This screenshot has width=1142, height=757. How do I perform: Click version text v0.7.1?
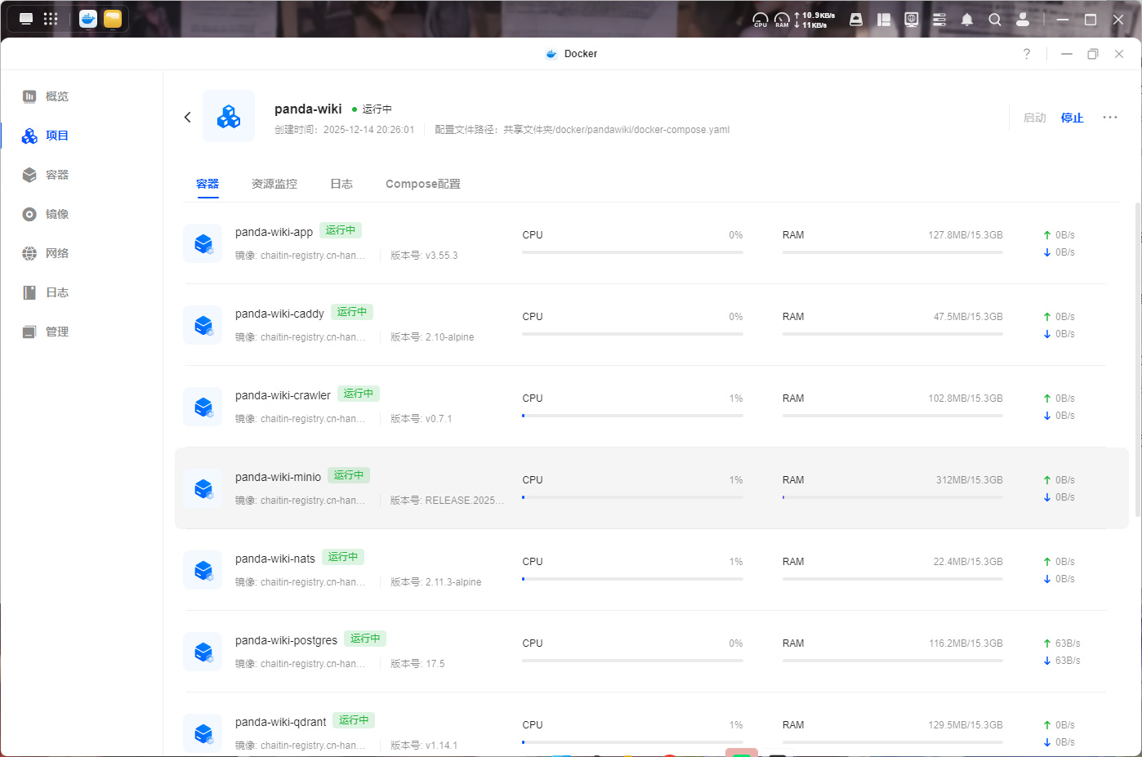pyautogui.click(x=439, y=419)
